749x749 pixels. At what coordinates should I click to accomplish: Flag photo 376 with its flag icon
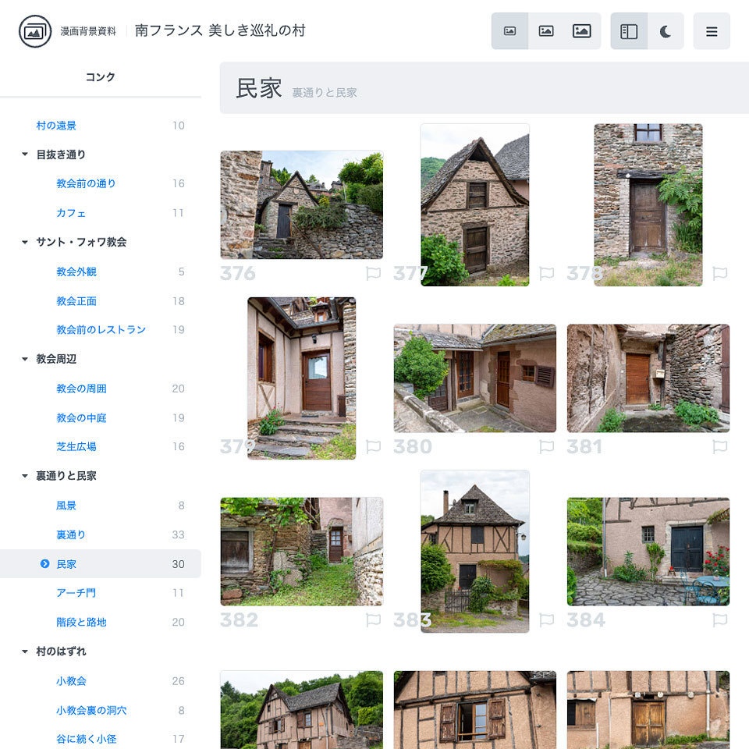(374, 273)
